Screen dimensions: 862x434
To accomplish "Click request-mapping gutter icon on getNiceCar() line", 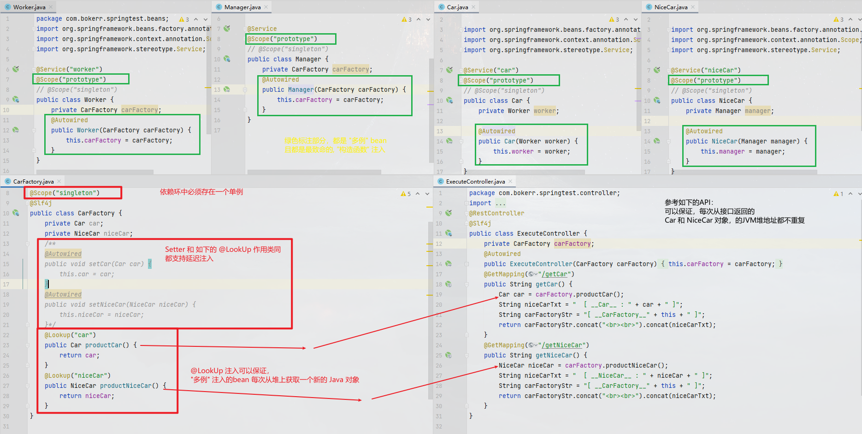I will (449, 355).
